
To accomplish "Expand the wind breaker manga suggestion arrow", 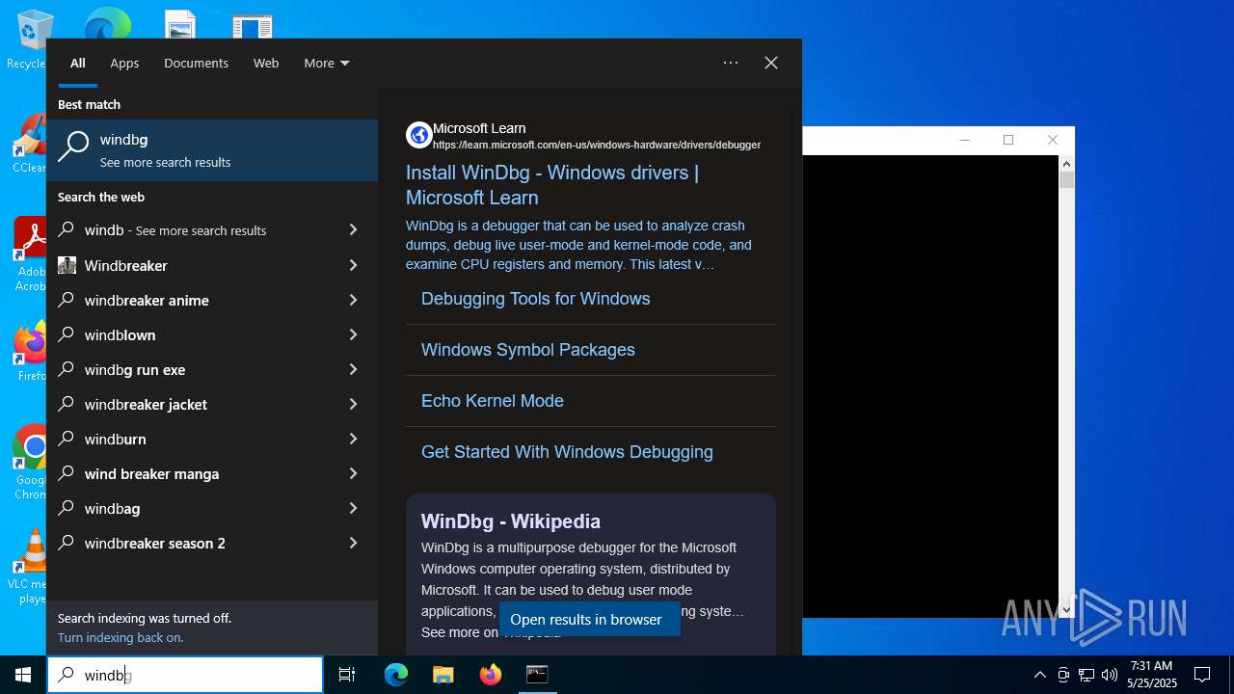I will [353, 473].
